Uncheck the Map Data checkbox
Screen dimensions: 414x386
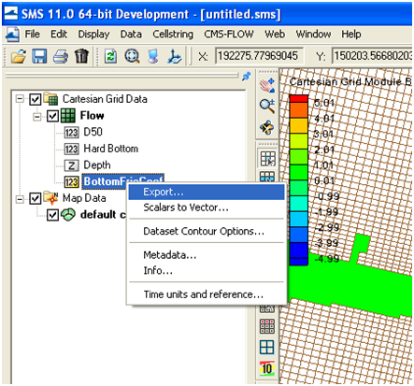36,198
